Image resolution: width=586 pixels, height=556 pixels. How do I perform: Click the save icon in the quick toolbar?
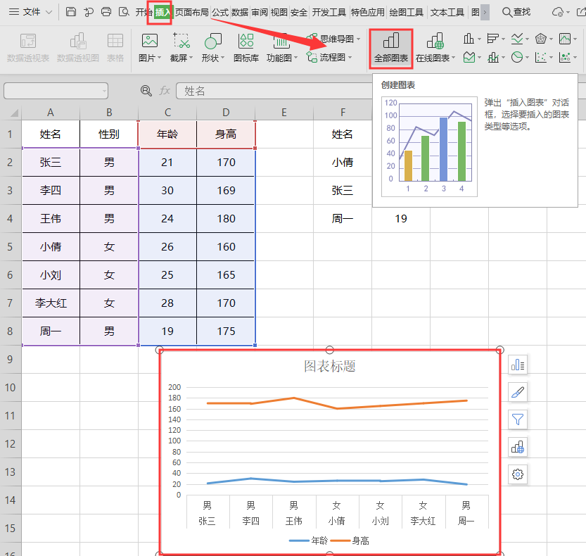pyautogui.click(x=70, y=12)
